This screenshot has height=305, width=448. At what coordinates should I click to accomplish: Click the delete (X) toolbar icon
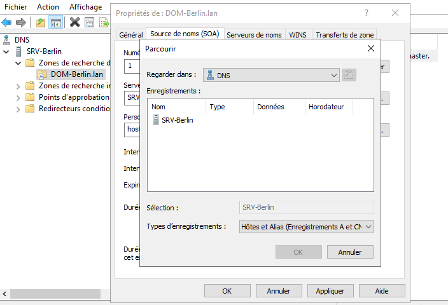[74, 23]
